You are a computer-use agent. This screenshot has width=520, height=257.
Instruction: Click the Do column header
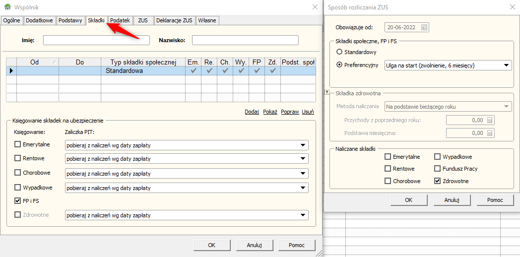click(x=80, y=62)
